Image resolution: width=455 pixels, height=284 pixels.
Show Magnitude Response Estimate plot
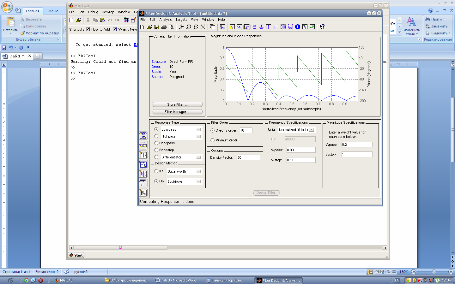point(305,27)
